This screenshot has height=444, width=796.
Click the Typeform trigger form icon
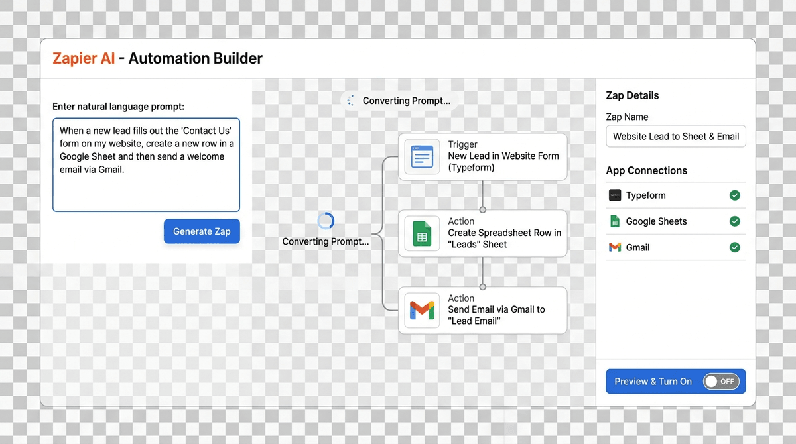(422, 157)
